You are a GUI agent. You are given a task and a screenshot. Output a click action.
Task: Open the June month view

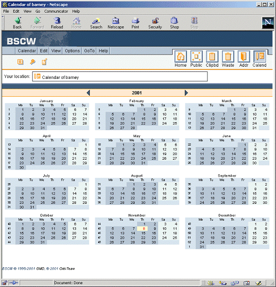coord(226,136)
